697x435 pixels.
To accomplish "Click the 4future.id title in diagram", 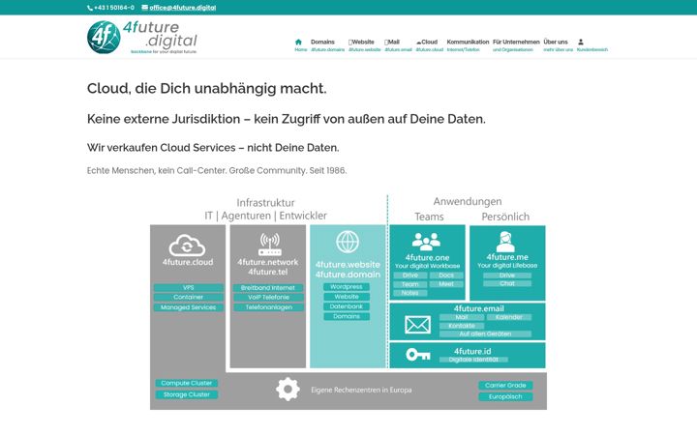I will pyautogui.click(x=472, y=351).
